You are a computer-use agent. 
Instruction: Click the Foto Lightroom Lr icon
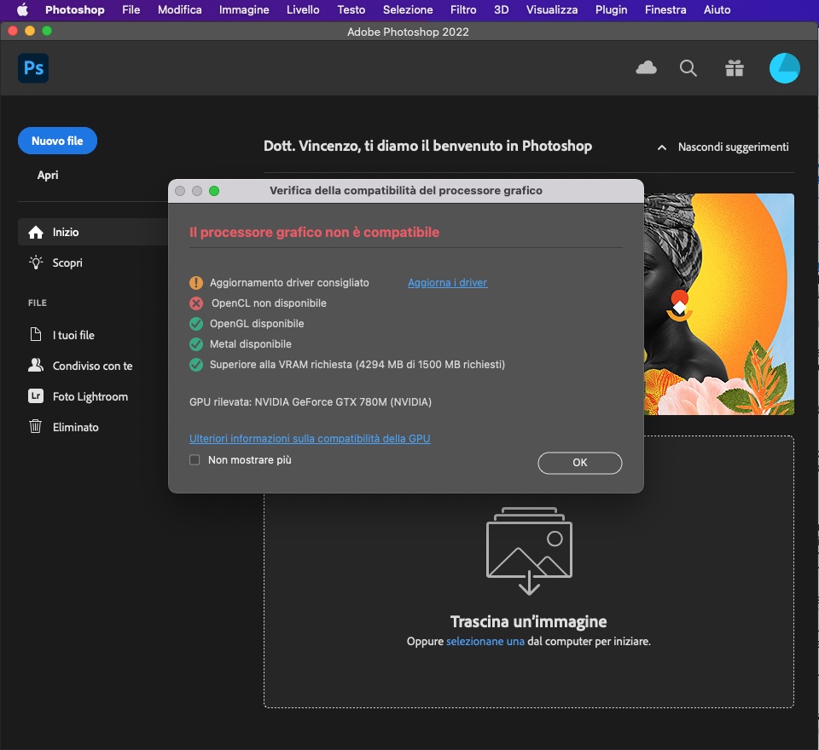tap(36, 396)
